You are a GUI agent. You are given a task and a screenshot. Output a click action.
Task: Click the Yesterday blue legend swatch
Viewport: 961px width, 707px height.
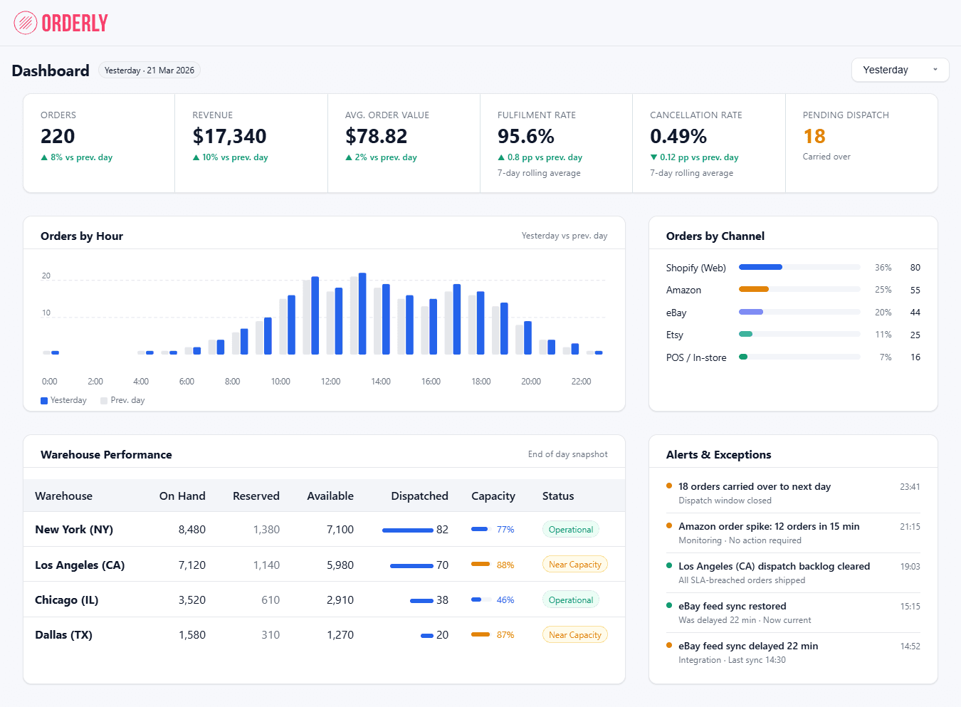click(x=44, y=401)
